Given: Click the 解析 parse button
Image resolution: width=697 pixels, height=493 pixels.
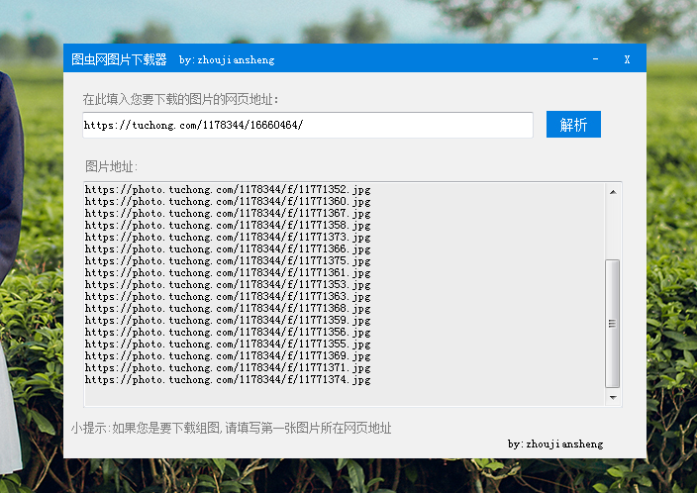Looking at the screenshot, I should coord(573,125).
